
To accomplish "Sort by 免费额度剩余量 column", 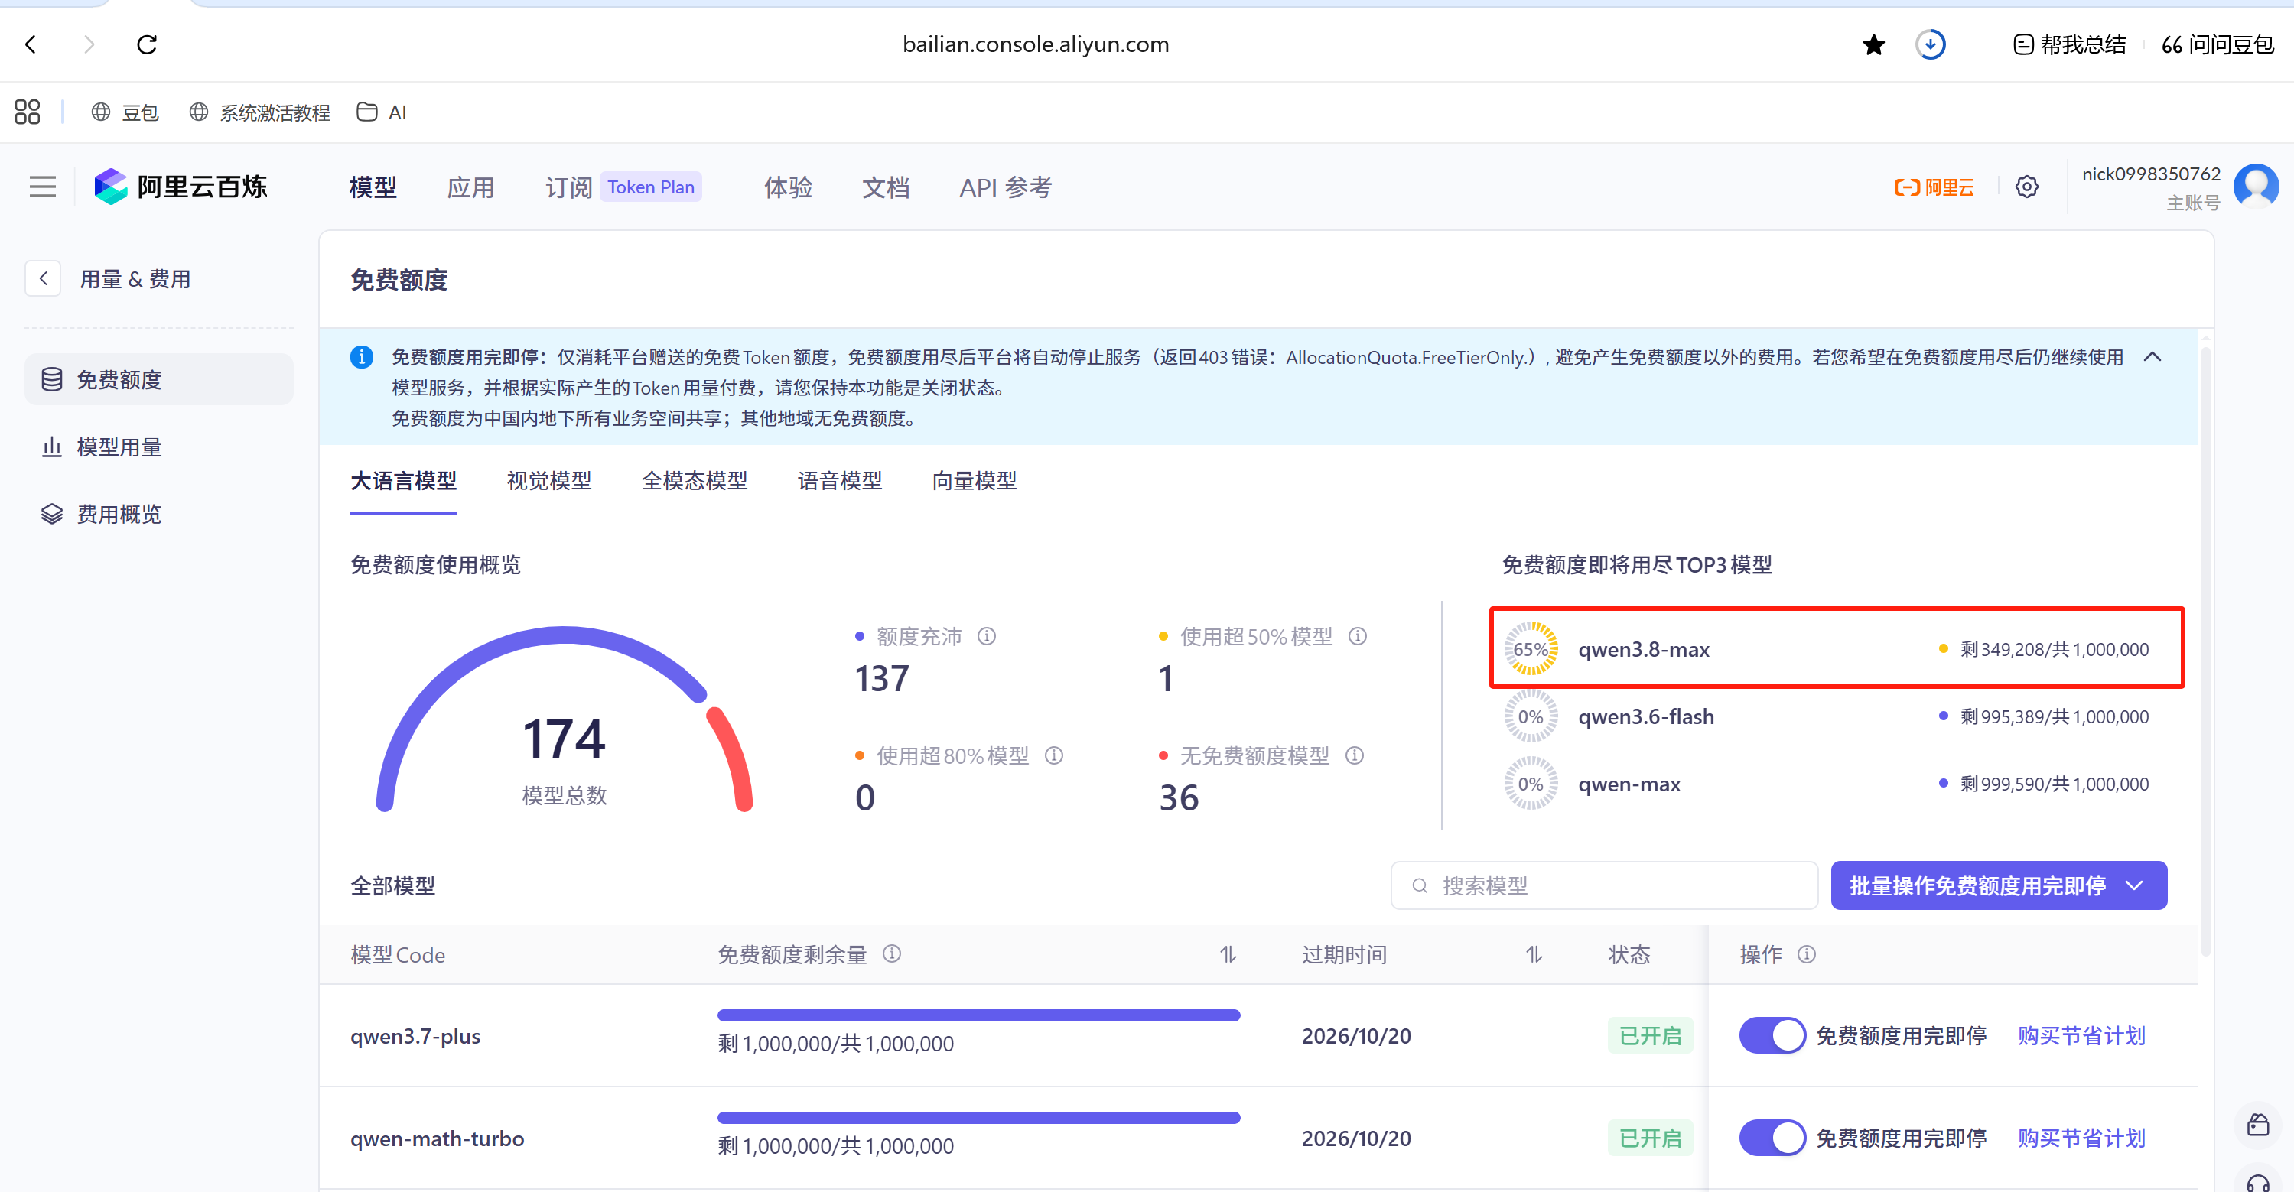I will click(1228, 954).
